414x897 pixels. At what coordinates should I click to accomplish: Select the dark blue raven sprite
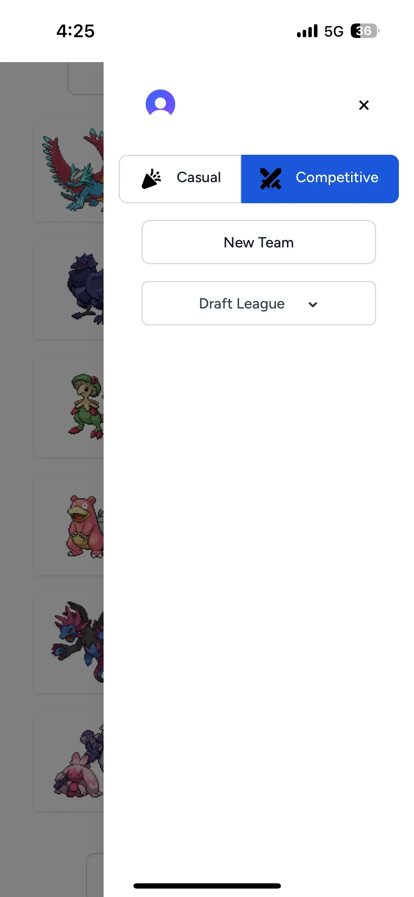[85, 288]
